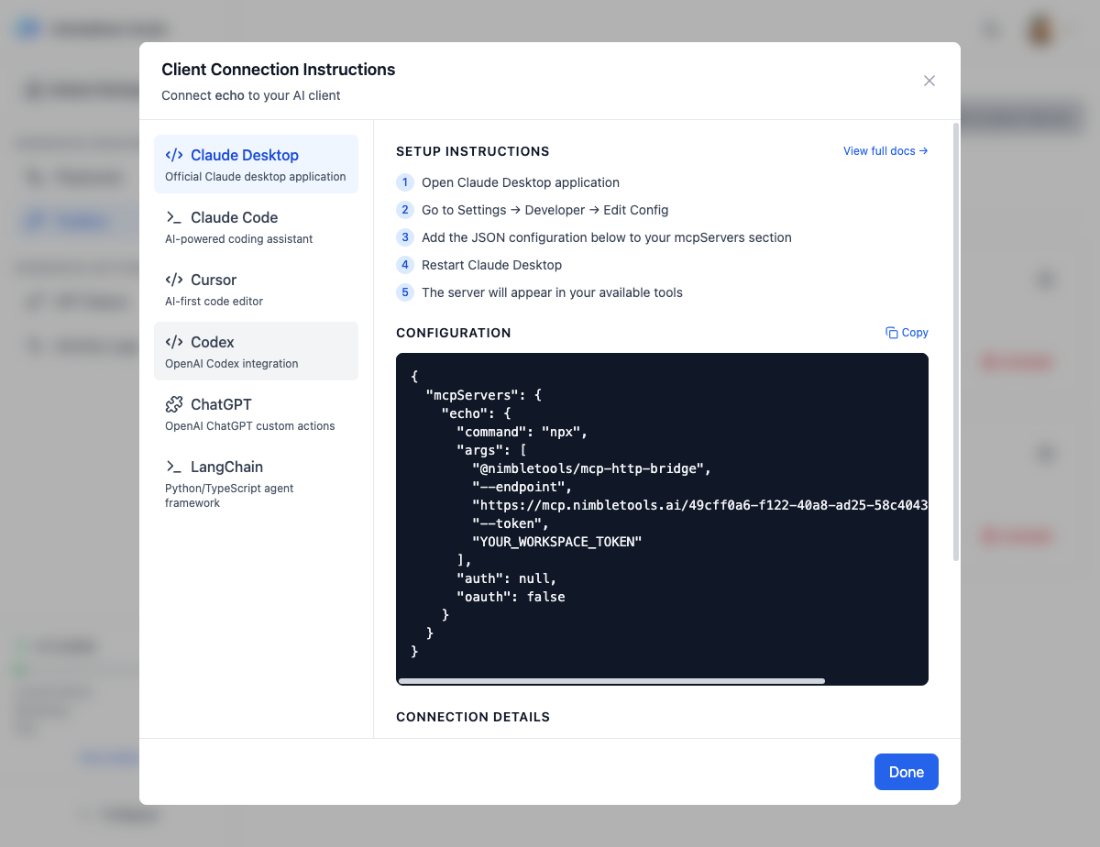Screen dimensions: 1100x847
Task: Click the user avatar in the background page
Action: pos(1040,28)
